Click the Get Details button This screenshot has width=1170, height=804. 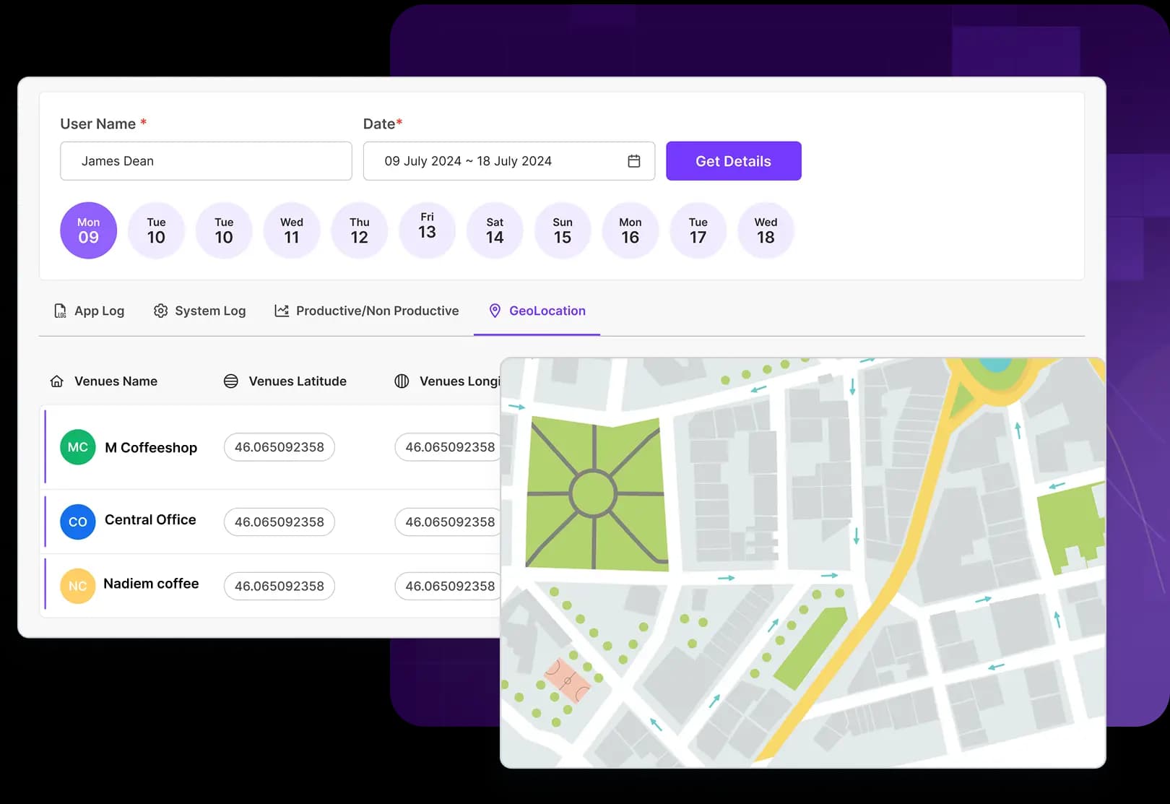click(733, 161)
